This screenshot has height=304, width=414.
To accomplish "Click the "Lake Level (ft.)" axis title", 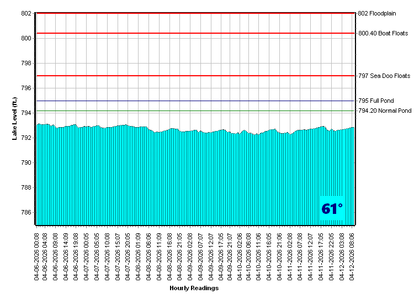I will click(15, 118).
